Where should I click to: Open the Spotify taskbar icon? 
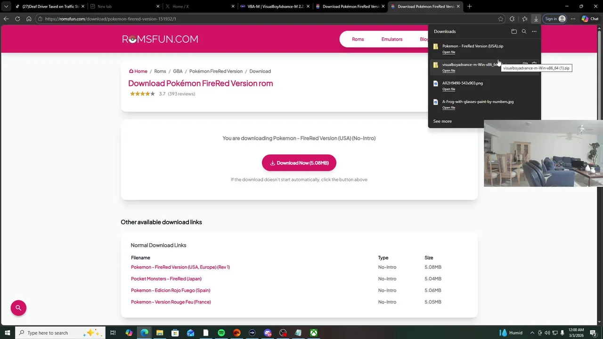[221, 333]
